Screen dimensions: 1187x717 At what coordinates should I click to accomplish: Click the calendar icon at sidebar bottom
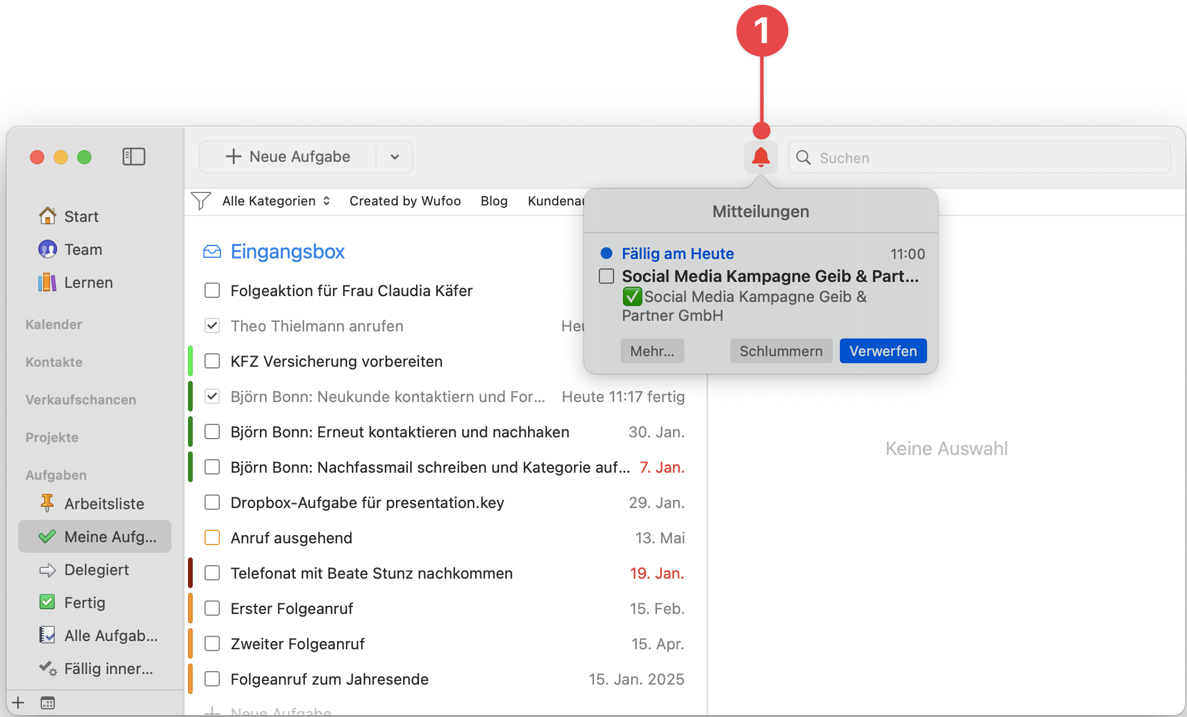pos(48,702)
